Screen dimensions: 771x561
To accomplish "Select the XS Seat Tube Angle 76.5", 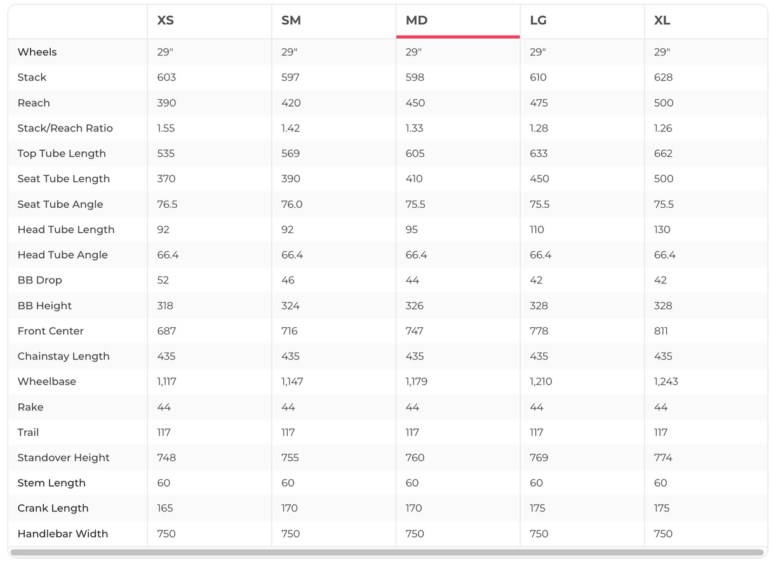I will [167, 205].
